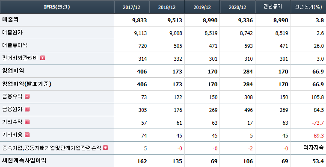326x167 pixels.
Task: Click 금융수익 value 122
Action: pos(178,97)
